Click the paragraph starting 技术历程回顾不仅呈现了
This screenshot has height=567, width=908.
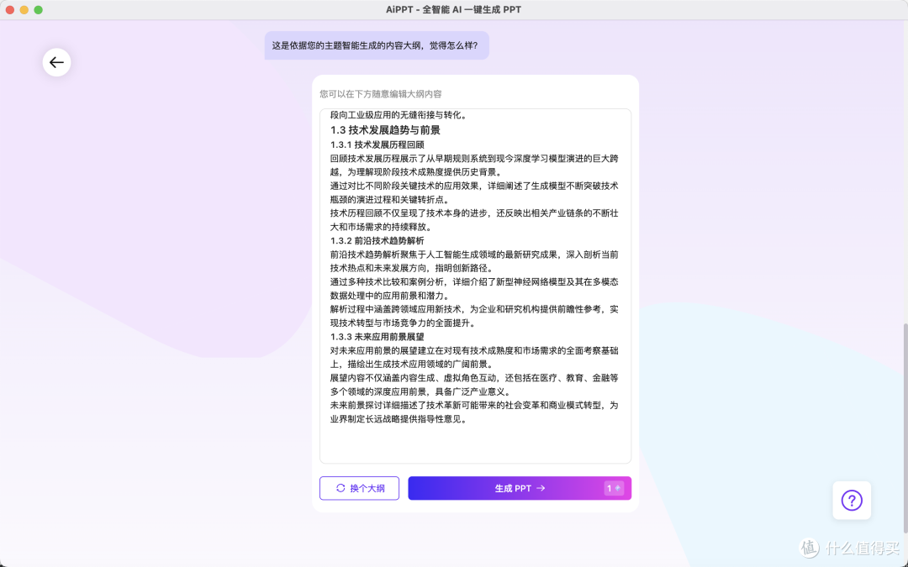tap(474, 220)
